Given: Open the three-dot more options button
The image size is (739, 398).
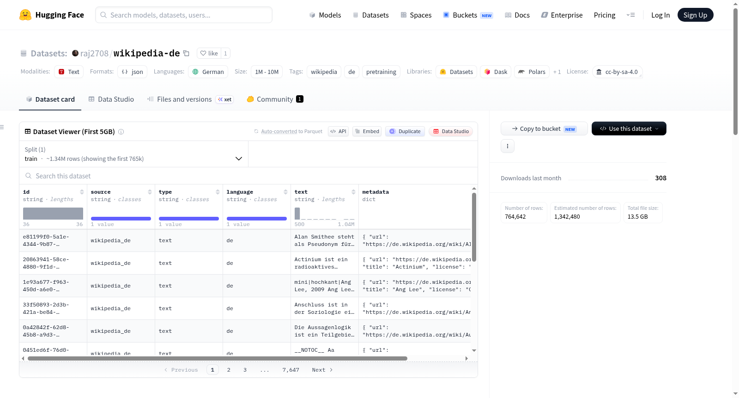Looking at the screenshot, I should tap(508, 146).
